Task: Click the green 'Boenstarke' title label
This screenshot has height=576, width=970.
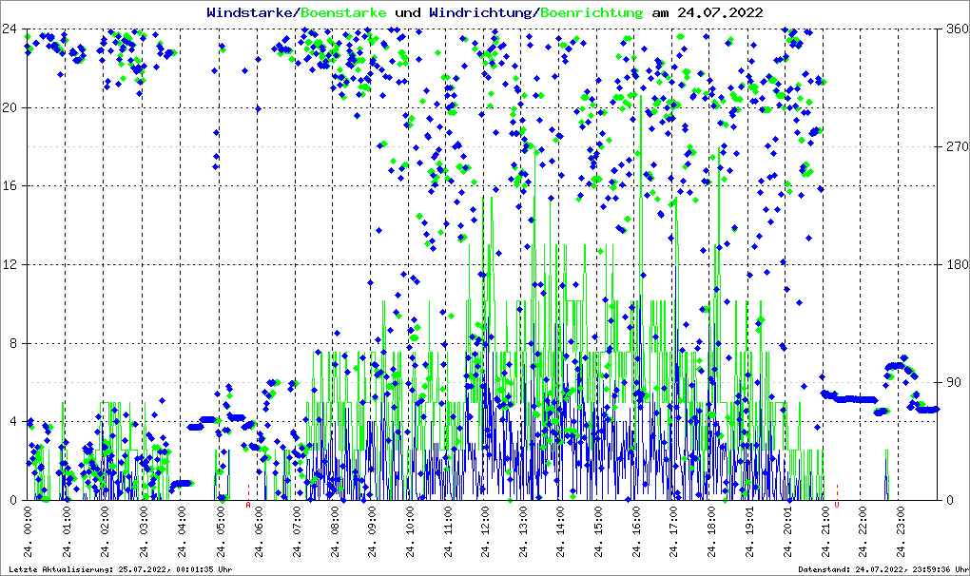Action: pos(343,12)
